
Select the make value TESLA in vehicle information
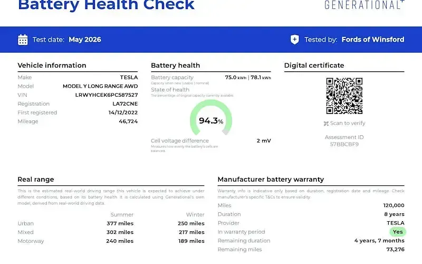[x=129, y=77]
